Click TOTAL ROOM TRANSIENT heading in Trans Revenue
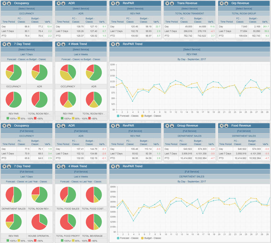 point(189,13)
